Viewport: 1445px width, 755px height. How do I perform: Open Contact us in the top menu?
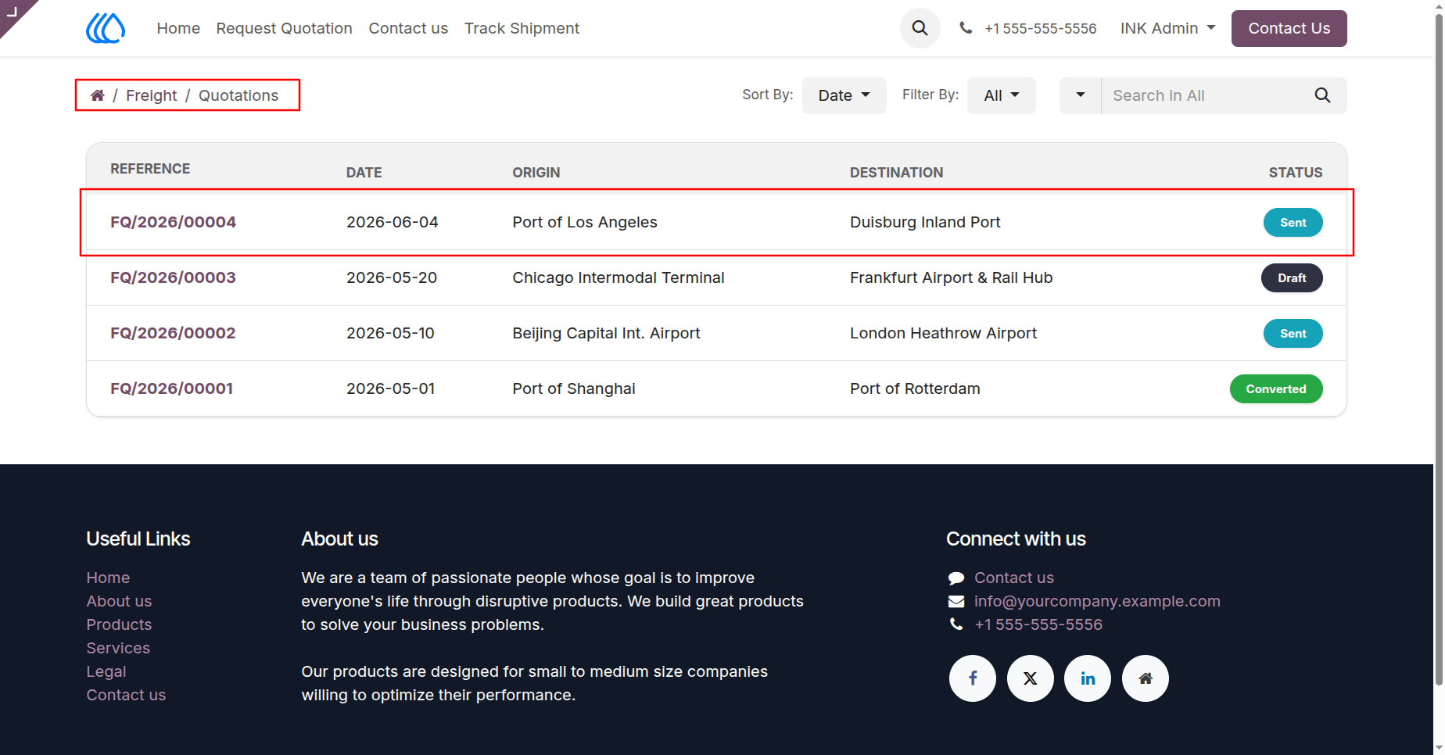click(408, 28)
